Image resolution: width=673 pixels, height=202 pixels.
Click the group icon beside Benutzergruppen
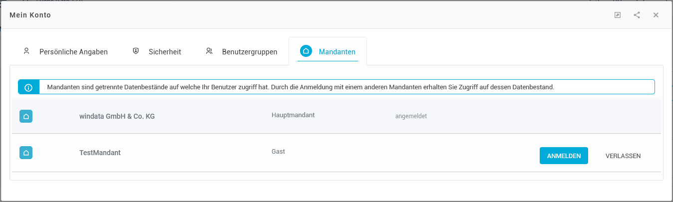click(209, 51)
